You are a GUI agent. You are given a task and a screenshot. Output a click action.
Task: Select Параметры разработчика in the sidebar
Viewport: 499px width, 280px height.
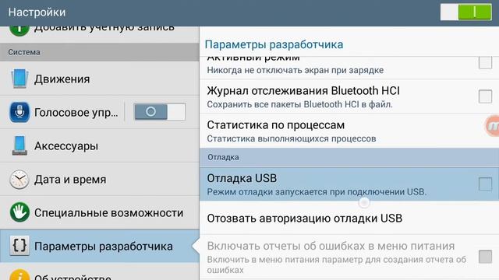(x=100, y=246)
